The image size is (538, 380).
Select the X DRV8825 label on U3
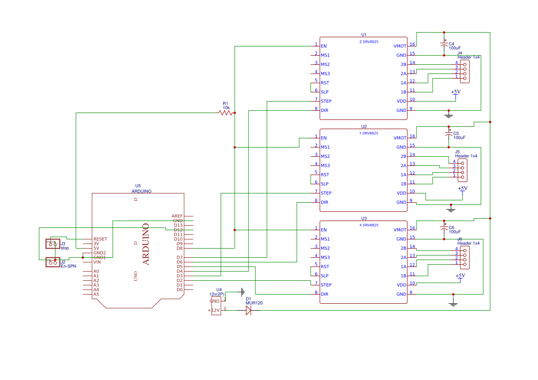pos(369,225)
